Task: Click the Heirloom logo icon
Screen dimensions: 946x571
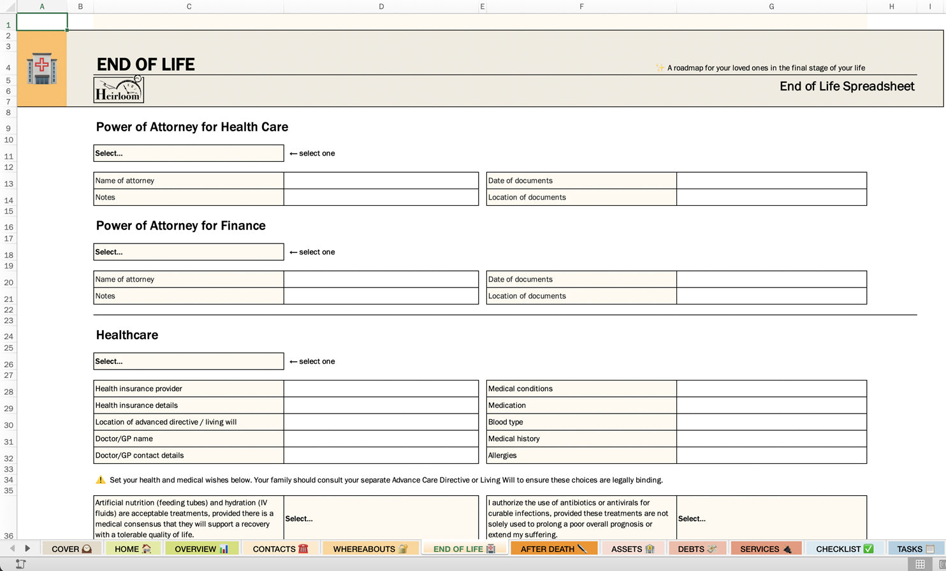Action: coord(119,89)
